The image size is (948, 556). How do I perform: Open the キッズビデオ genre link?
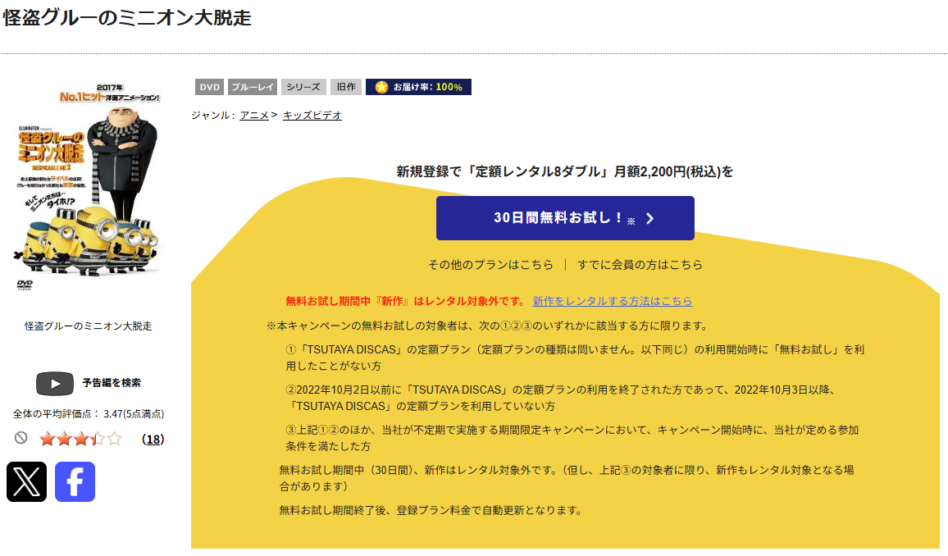click(312, 115)
